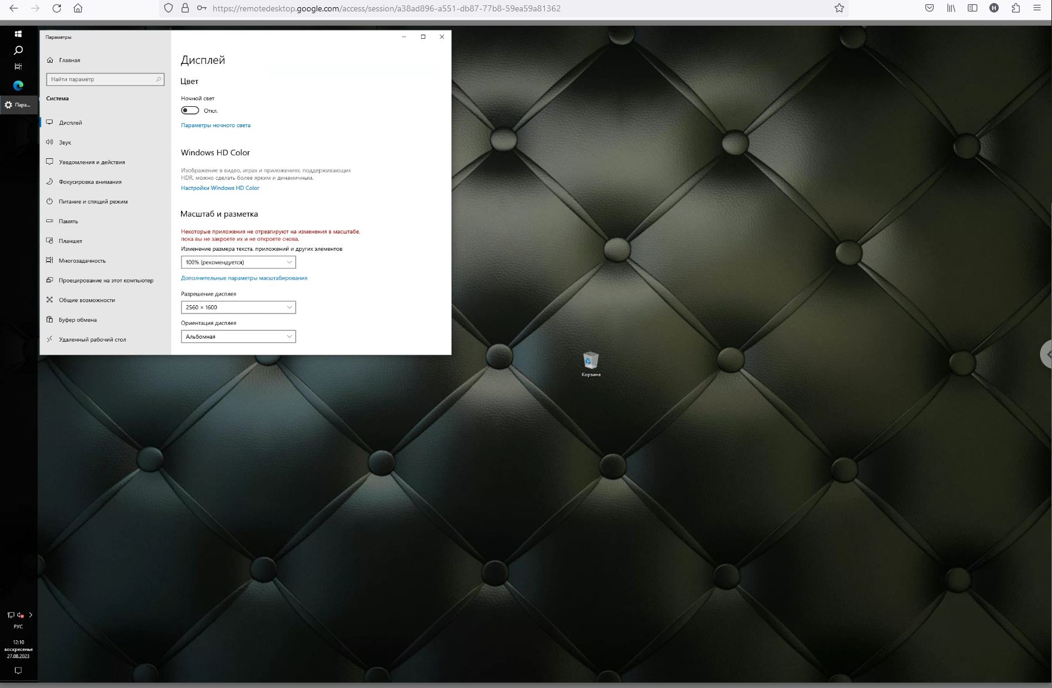Screen dimensions: 1052x688
Task: Click the browser address bar URL
Action: pos(387,8)
